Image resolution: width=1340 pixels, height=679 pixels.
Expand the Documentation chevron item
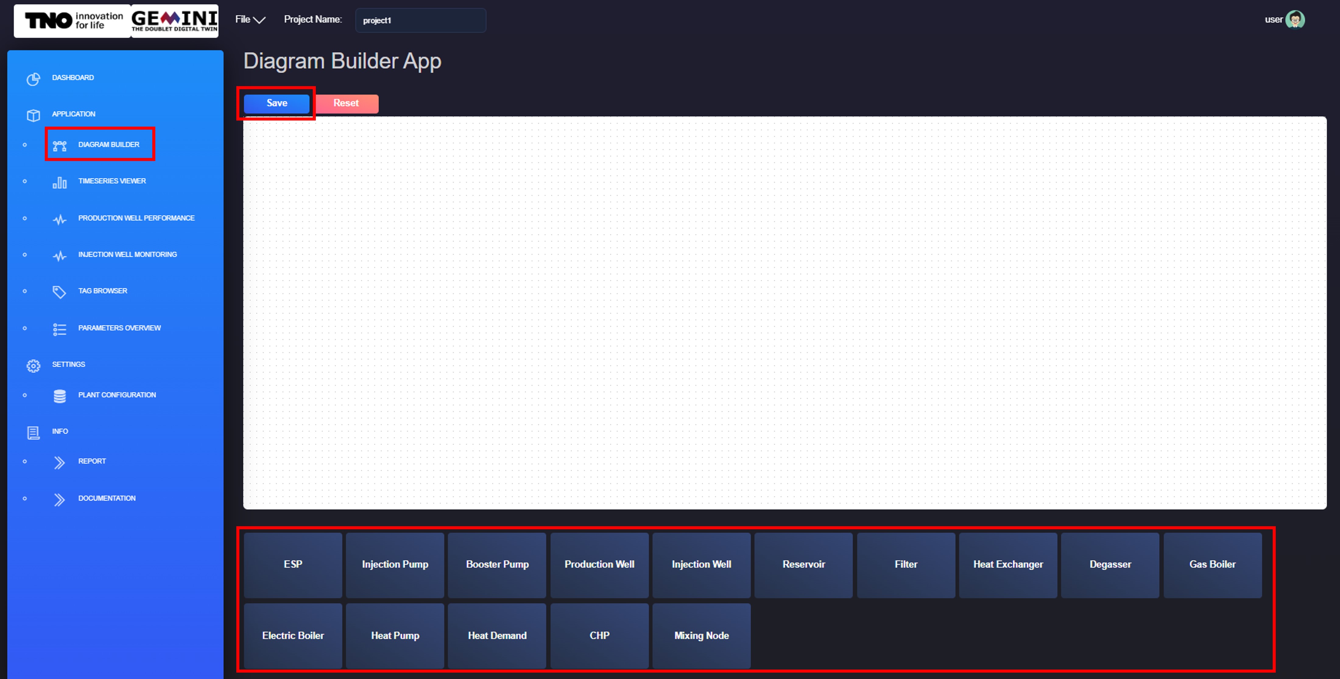click(x=59, y=499)
